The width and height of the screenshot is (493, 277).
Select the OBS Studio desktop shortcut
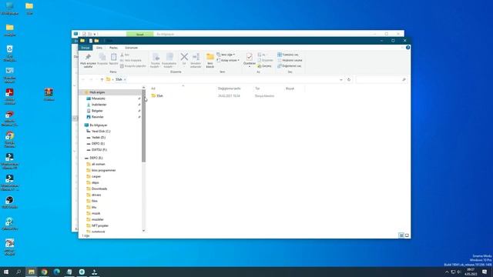[x=9, y=202]
